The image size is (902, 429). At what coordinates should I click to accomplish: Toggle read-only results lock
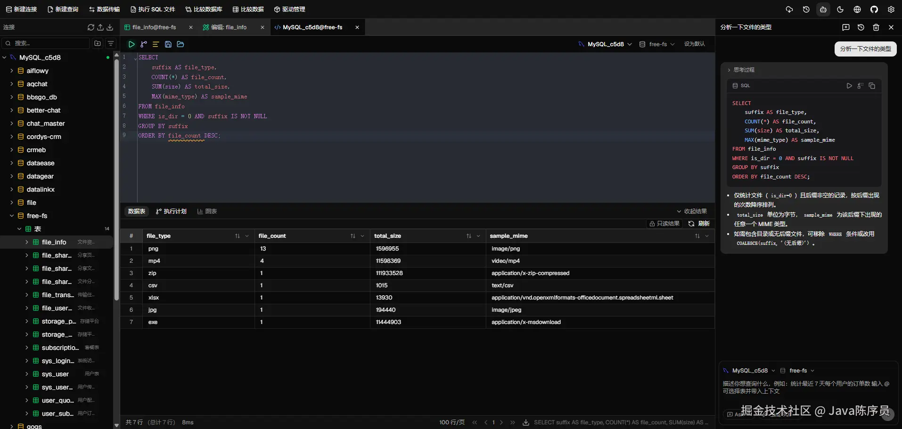pos(664,224)
